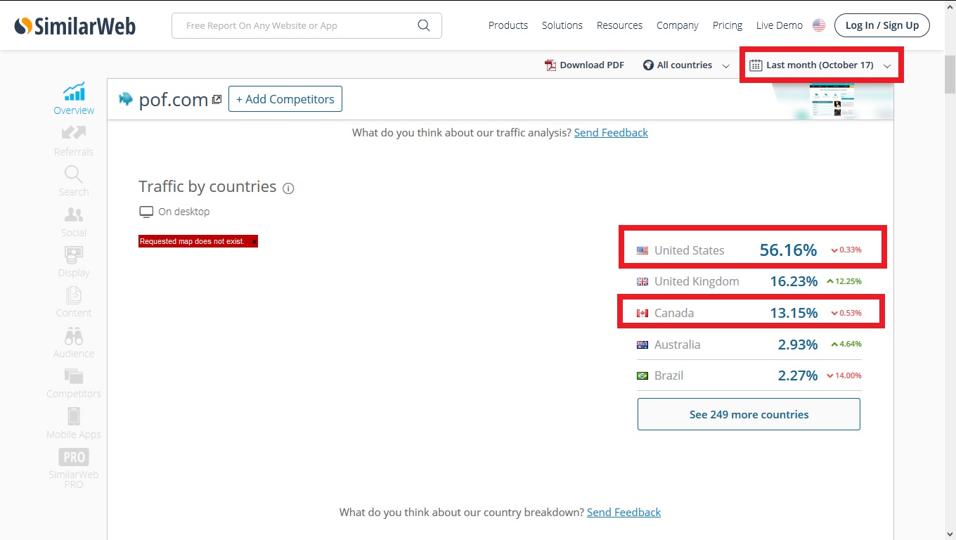Click the SimilarWeb logo
Screen dimensions: 956x540
[x=75, y=26]
